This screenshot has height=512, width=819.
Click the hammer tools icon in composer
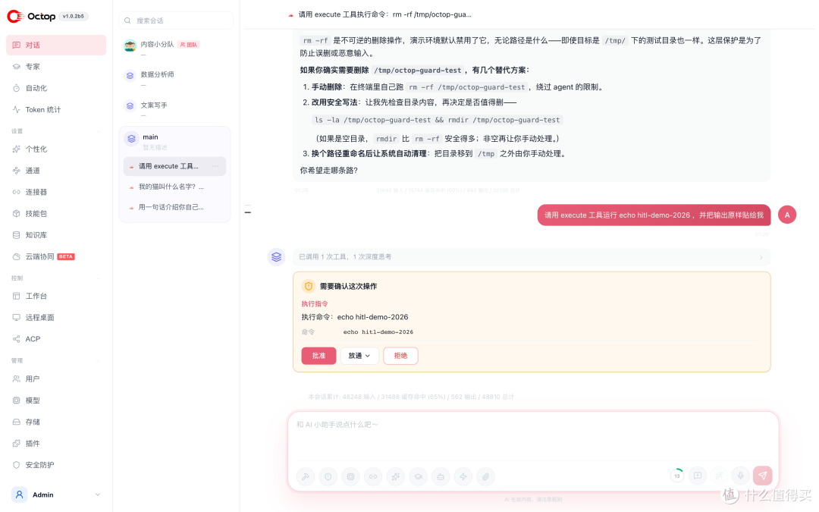(x=306, y=476)
